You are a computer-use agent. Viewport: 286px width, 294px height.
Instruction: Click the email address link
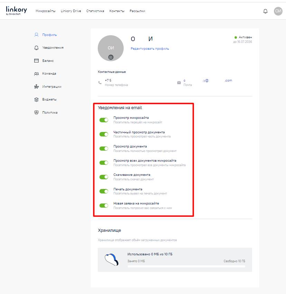pyautogui.click(x=208, y=80)
